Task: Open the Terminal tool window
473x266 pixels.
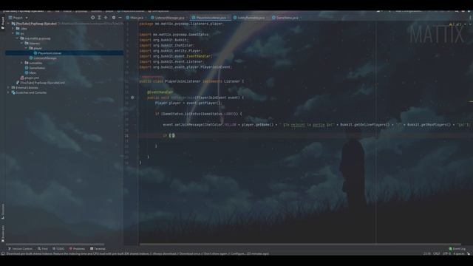Action: click(x=98, y=249)
